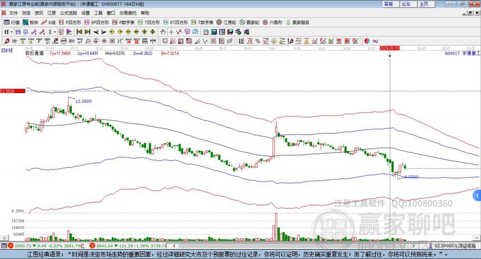Select the Gann fan lines tool
This screenshot has width=481, height=259.
coord(173,41)
